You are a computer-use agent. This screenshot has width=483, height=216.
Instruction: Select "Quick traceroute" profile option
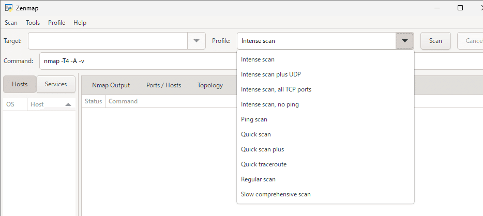coord(264,164)
